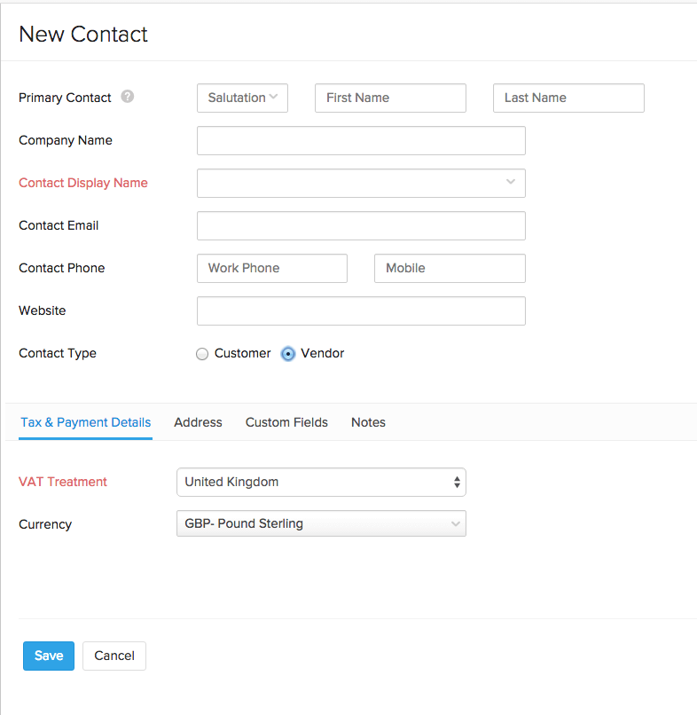Select the Customer radio button
Screen dimensions: 697x715
click(202, 354)
